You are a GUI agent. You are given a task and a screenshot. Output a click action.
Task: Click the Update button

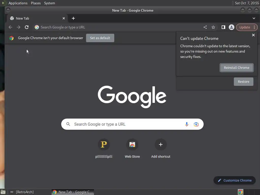tap(245, 27)
